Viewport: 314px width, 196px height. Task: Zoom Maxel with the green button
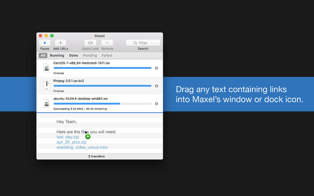[52, 36]
